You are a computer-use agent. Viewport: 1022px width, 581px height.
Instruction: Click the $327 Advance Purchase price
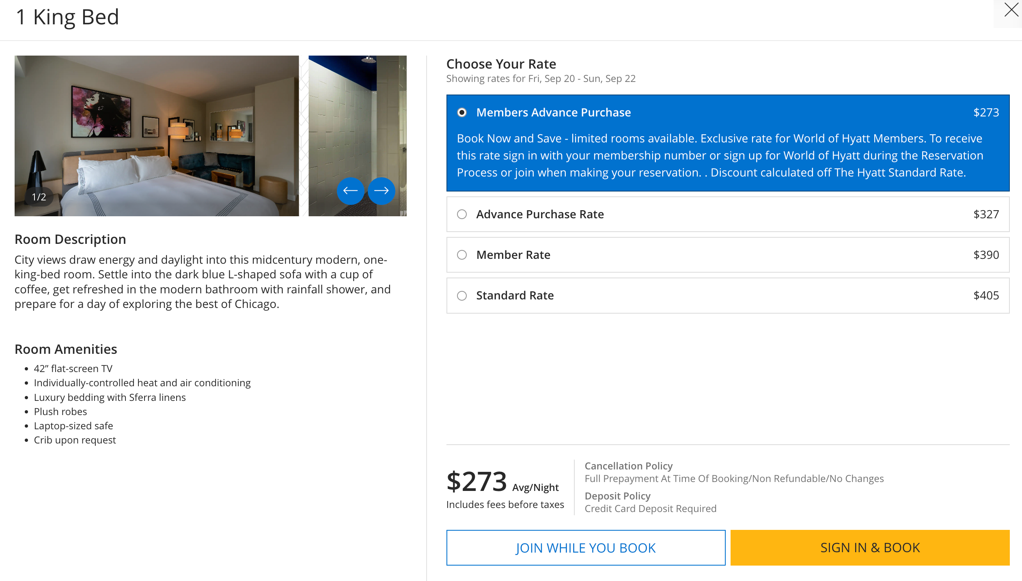(986, 214)
